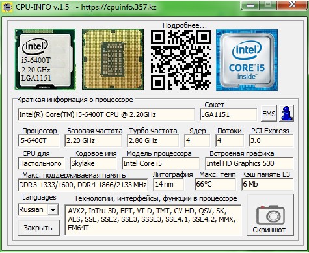Click the Краткая информация о процессоре heading

[x=75, y=100]
